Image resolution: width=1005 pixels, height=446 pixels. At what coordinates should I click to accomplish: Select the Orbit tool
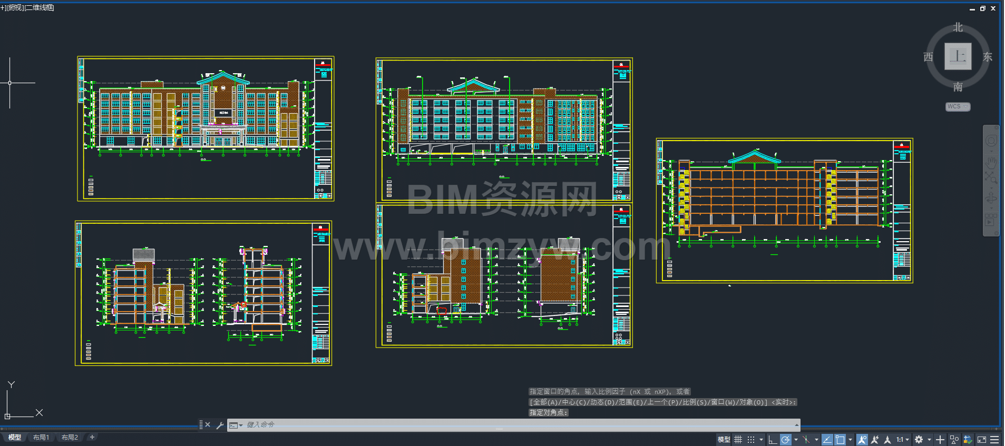[991, 198]
